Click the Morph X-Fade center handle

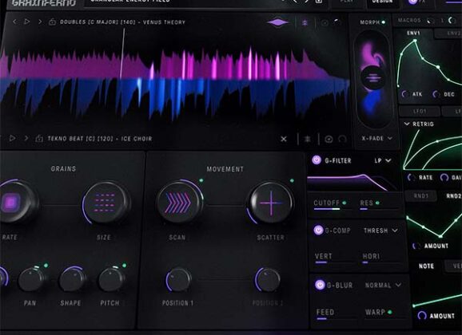[372, 77]
